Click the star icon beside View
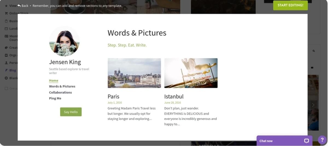328x146 pixels. (6, 6)
